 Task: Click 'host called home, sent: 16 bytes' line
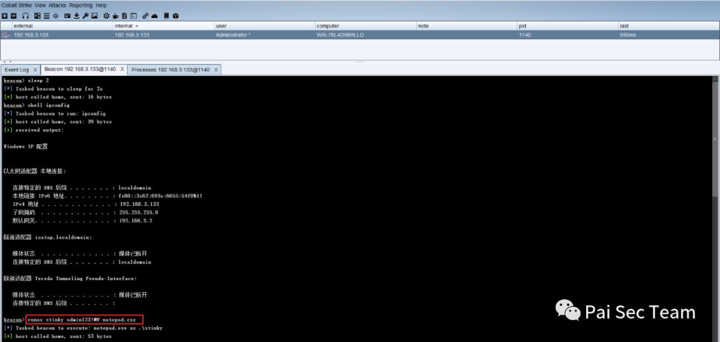point(57,97)
